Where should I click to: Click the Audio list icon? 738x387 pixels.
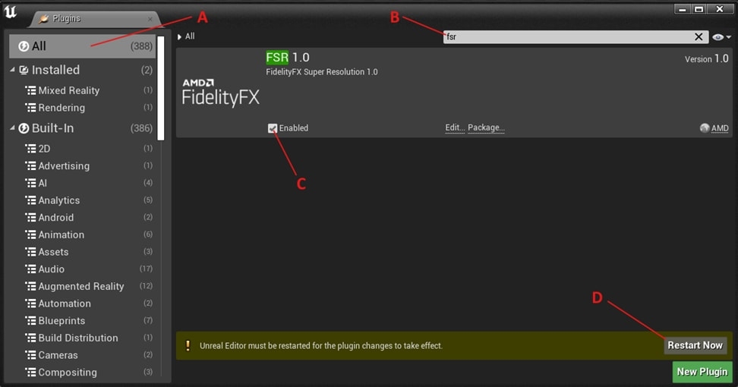30,269
